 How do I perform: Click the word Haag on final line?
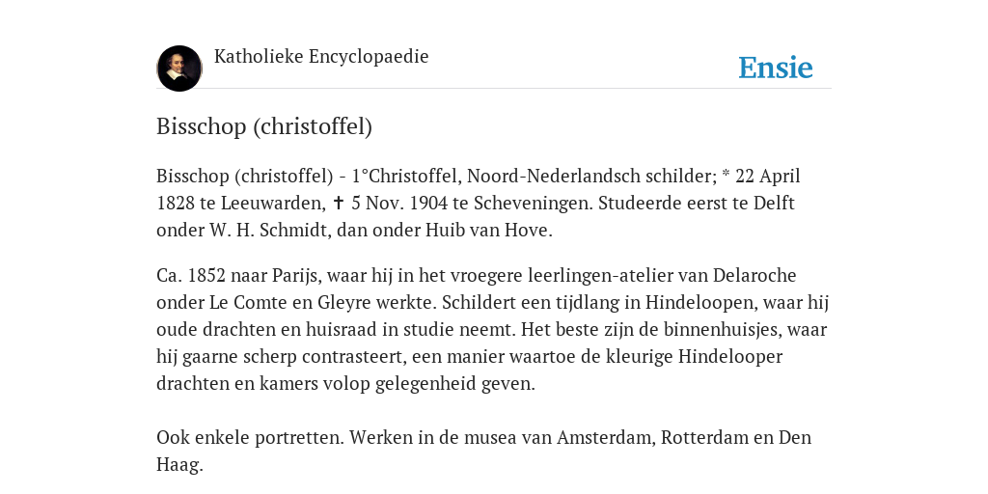point(178,464)
